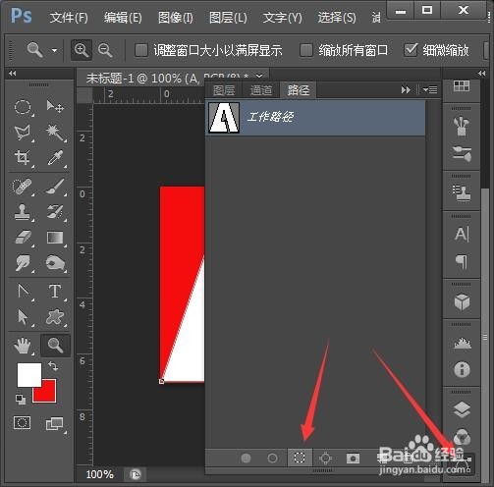Stroke path with brush
This screenshot has width=494, height=487.
tap(272, 458)
